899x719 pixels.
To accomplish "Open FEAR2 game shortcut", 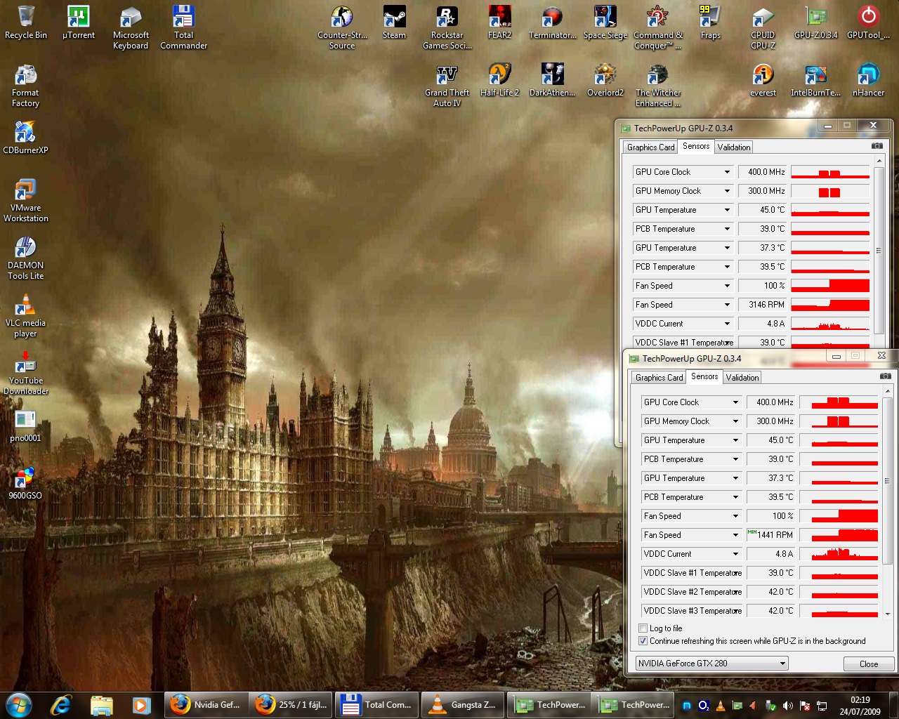I will pyautogui.click(x=499, y=22).
